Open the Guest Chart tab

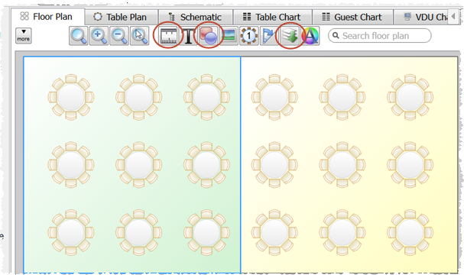tap(352, 17)
